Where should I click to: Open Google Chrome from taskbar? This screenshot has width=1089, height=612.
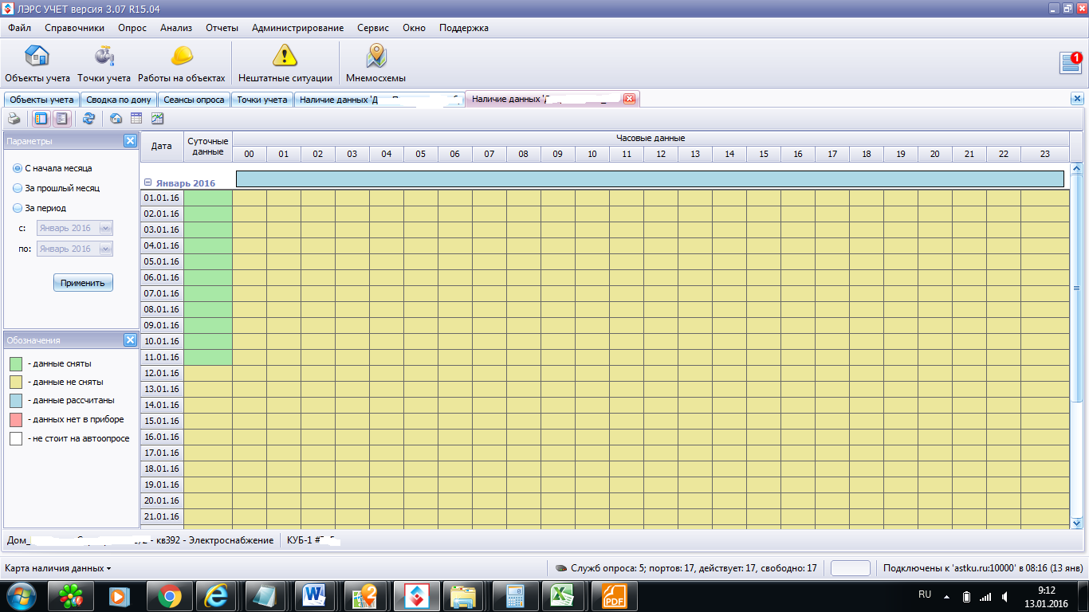pos(168,595)
